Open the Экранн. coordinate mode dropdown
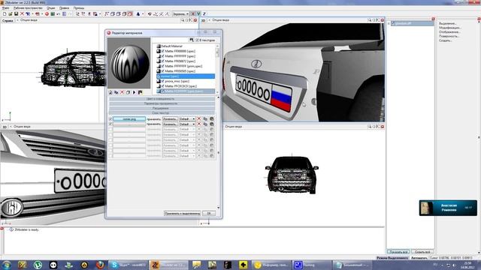 pos(180,13)
